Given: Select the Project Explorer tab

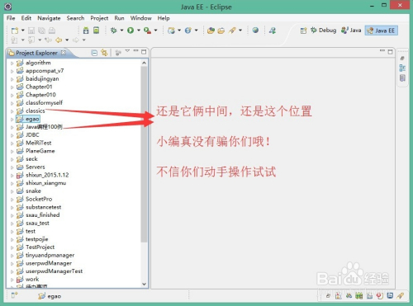Looking at the screenshot, I should [x=36, y=53].
